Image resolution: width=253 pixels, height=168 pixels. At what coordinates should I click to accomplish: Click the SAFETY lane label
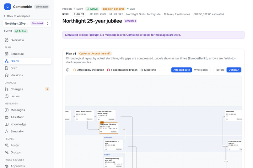pos(107,155)
